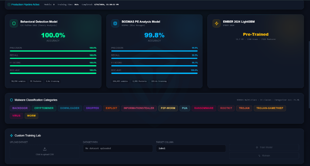Click the green Recall progress bar in Behavioral card
The image size is (310, 166).
53,58
